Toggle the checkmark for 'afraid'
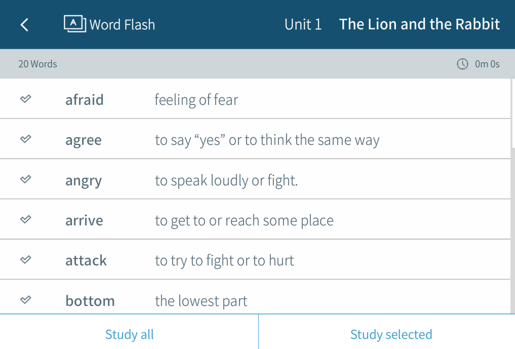Screen dimensions: 515x349 pyautogui.click(x=26, y=99)
